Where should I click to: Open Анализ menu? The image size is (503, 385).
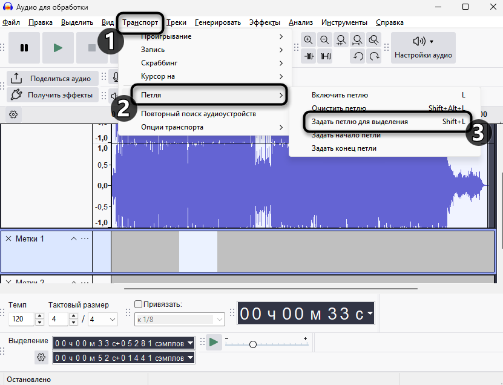[x=301, y=22]
